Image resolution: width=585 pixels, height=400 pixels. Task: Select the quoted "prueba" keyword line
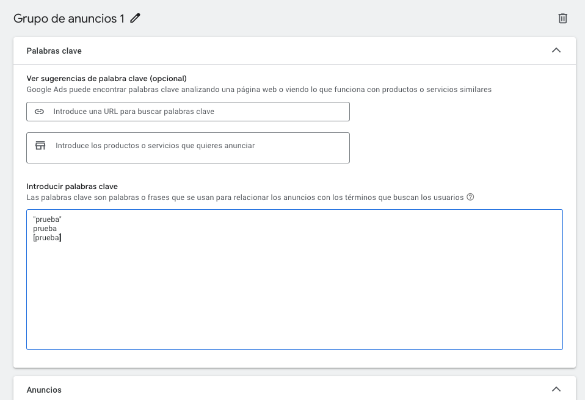click(47, 218)
